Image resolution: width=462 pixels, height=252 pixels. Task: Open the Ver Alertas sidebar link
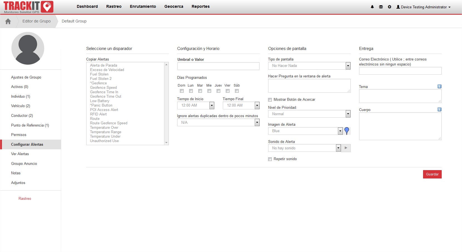[20, 154]
